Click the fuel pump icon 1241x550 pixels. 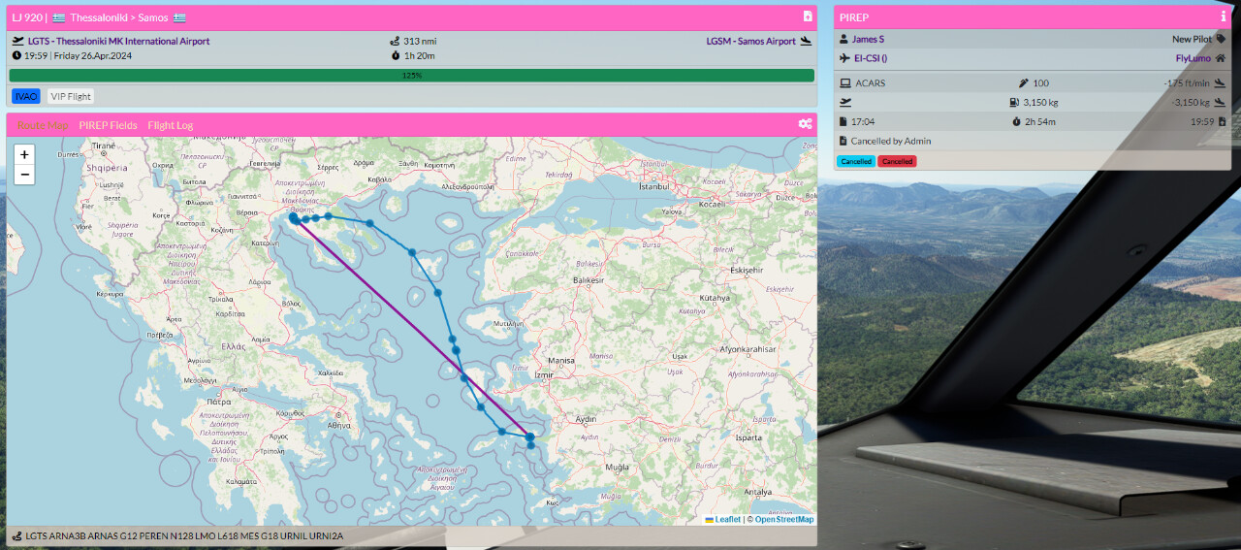pyautogui.click(x=1014, y=102)
